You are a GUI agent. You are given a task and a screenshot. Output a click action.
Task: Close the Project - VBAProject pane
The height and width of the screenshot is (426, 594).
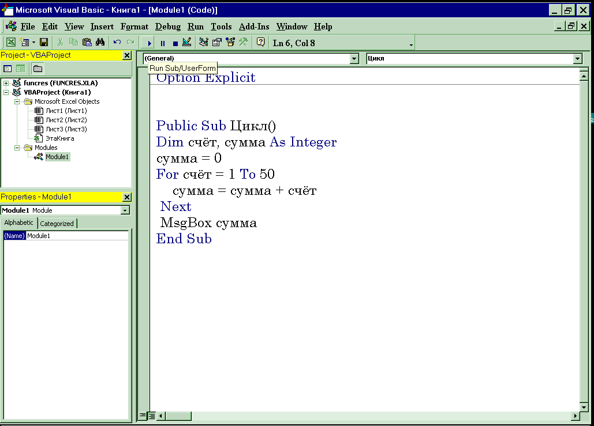[127, 55]
